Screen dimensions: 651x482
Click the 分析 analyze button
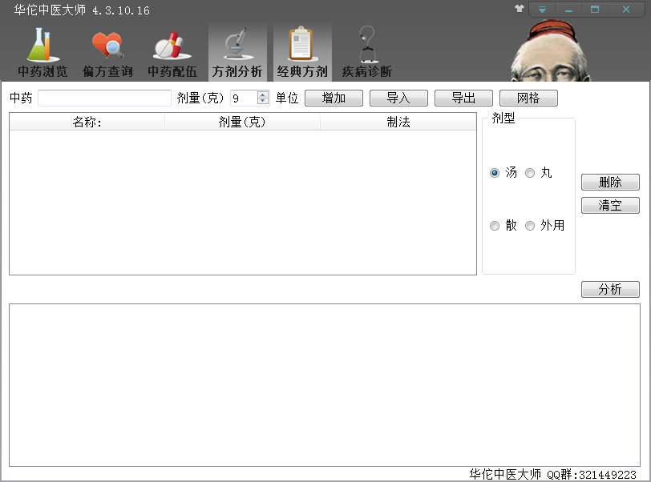tap(610, 290)
